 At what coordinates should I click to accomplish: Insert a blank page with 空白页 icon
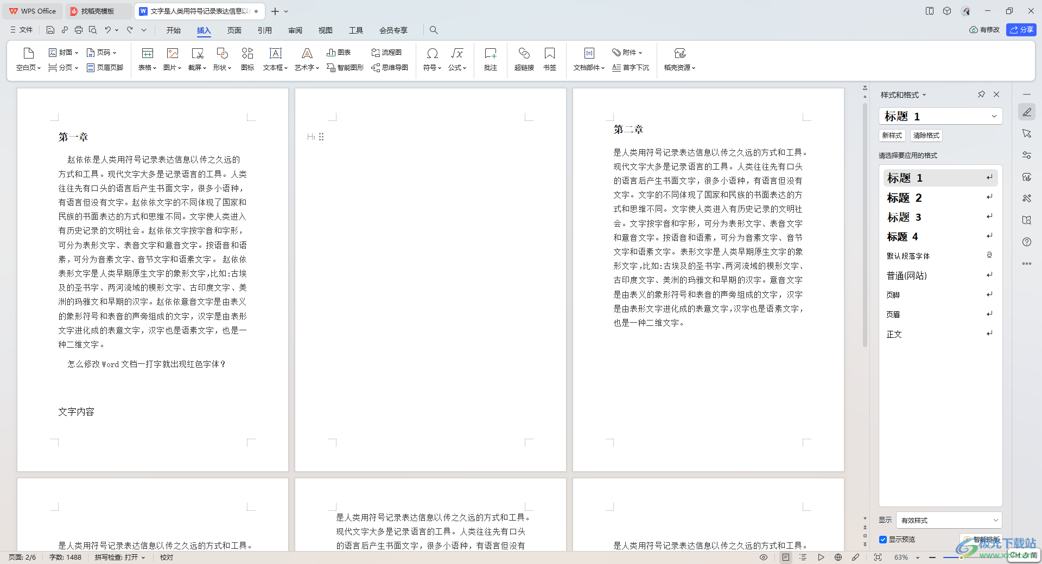28,59
